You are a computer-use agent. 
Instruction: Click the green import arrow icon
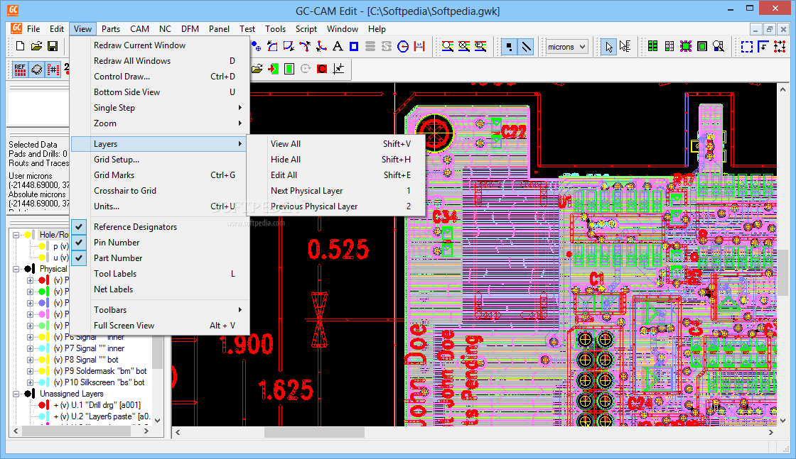(273, 68)
